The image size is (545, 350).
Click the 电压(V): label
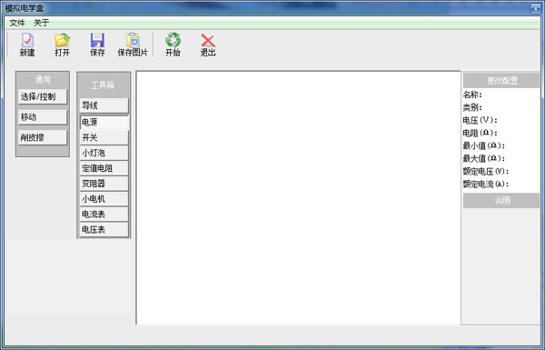[480, 120]
